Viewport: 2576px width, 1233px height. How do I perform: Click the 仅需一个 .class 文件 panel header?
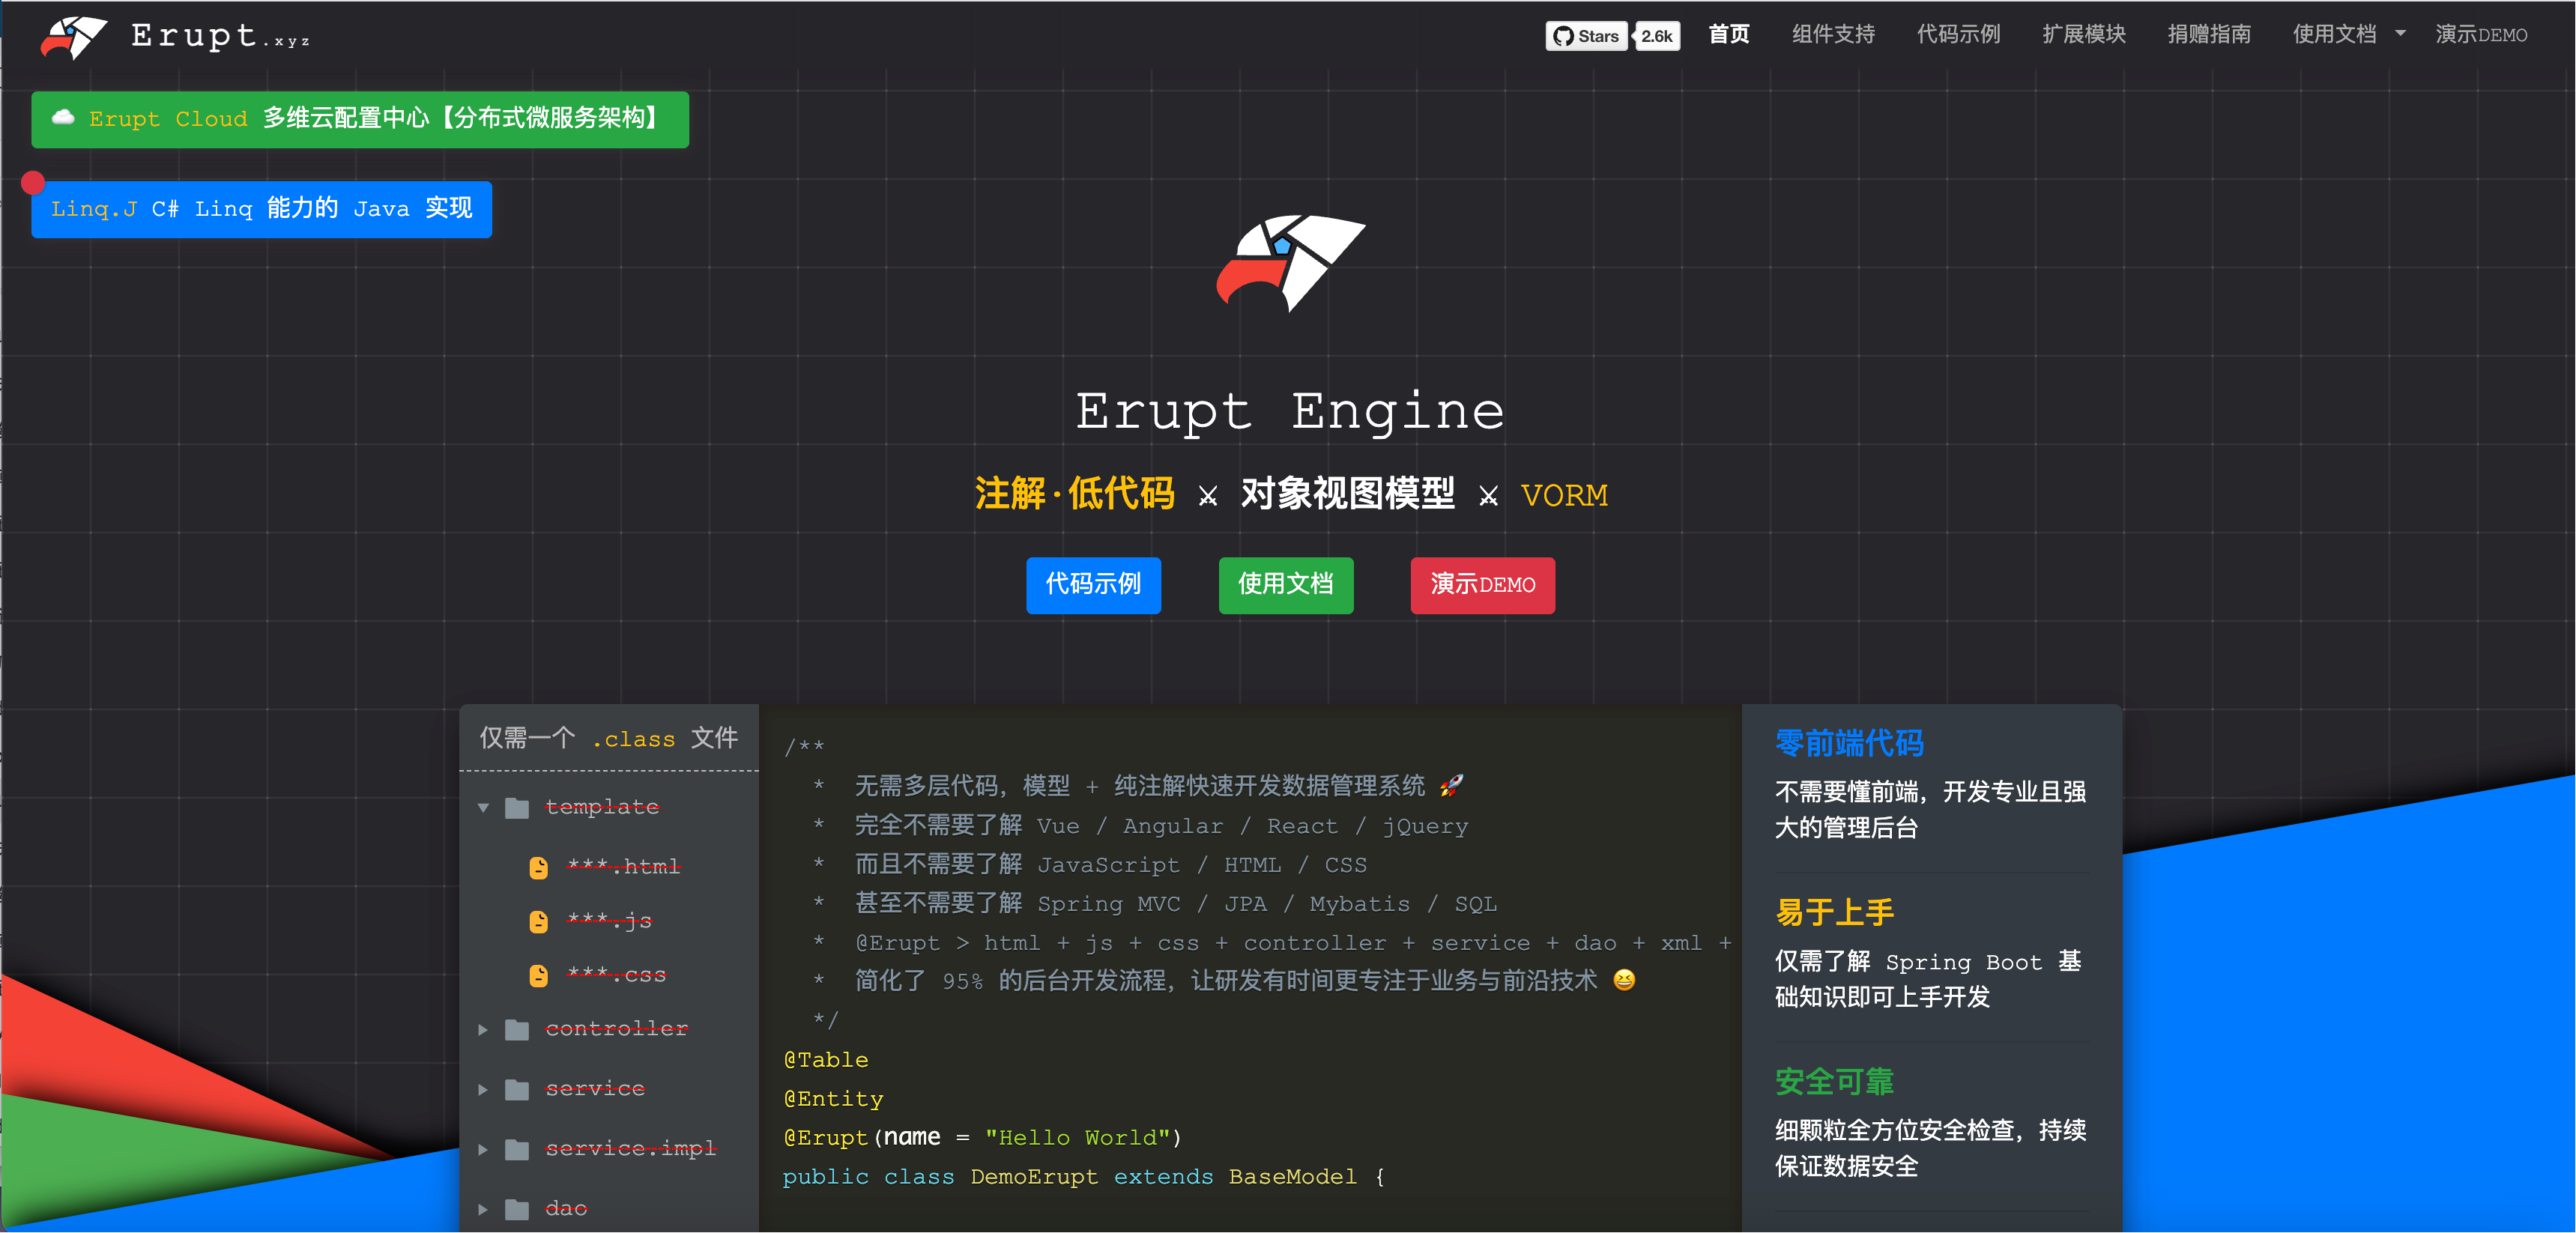[609, 738]
